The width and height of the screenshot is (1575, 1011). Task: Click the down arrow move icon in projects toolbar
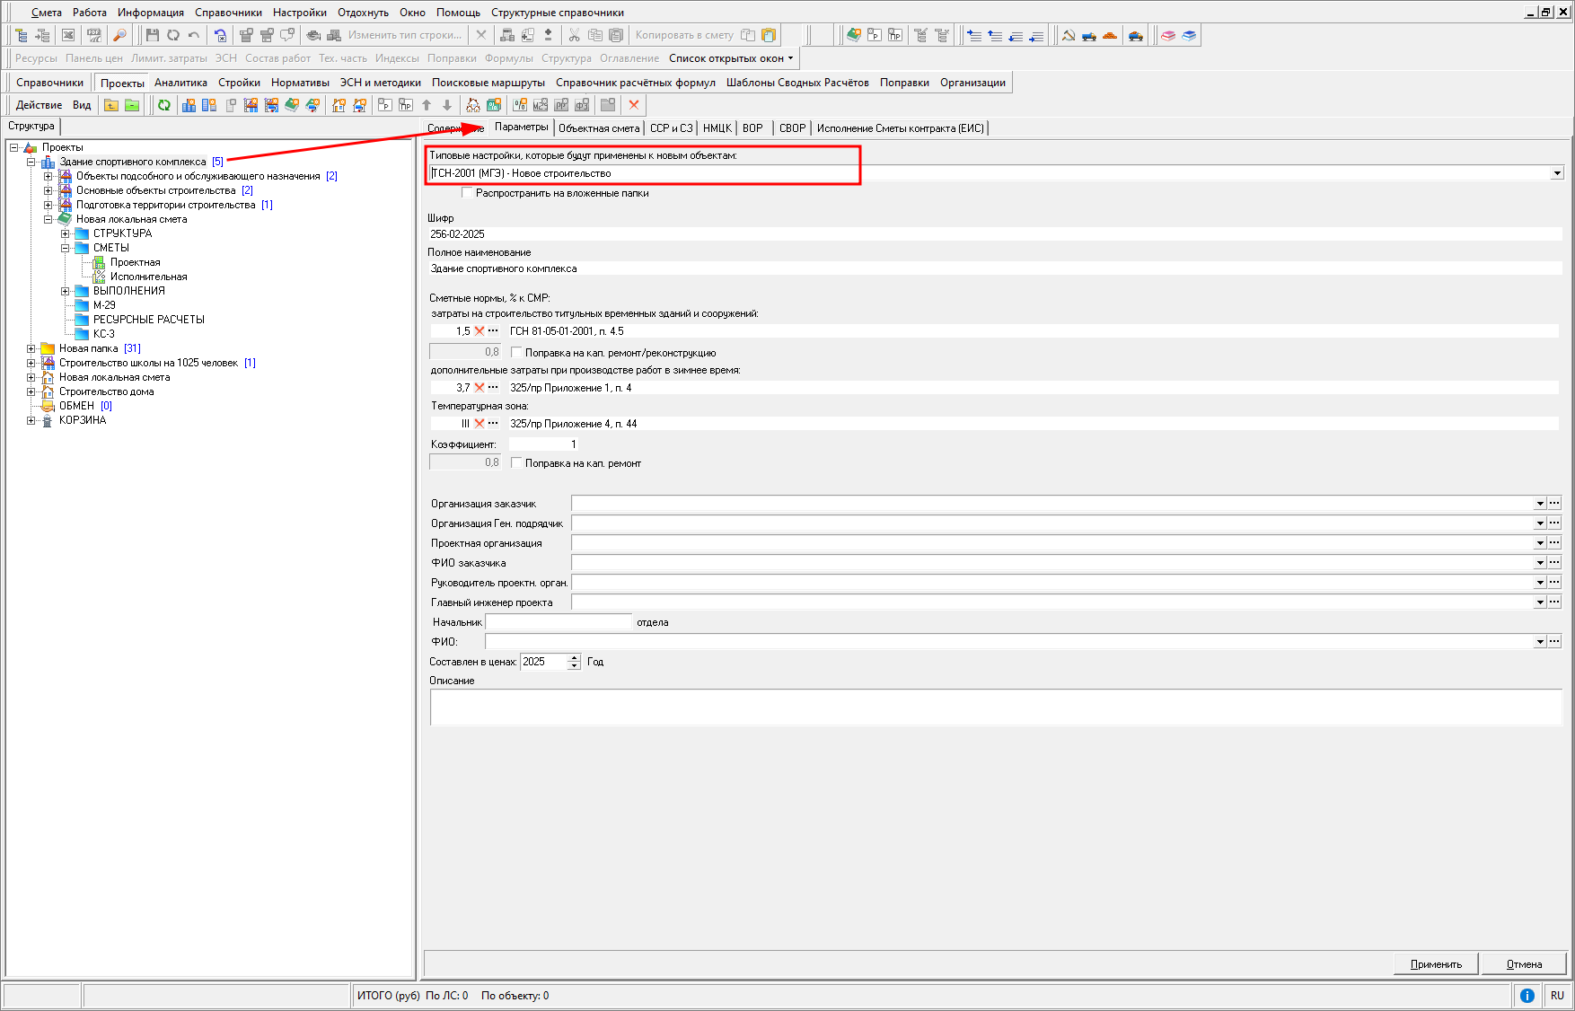[x=447, y=105]
